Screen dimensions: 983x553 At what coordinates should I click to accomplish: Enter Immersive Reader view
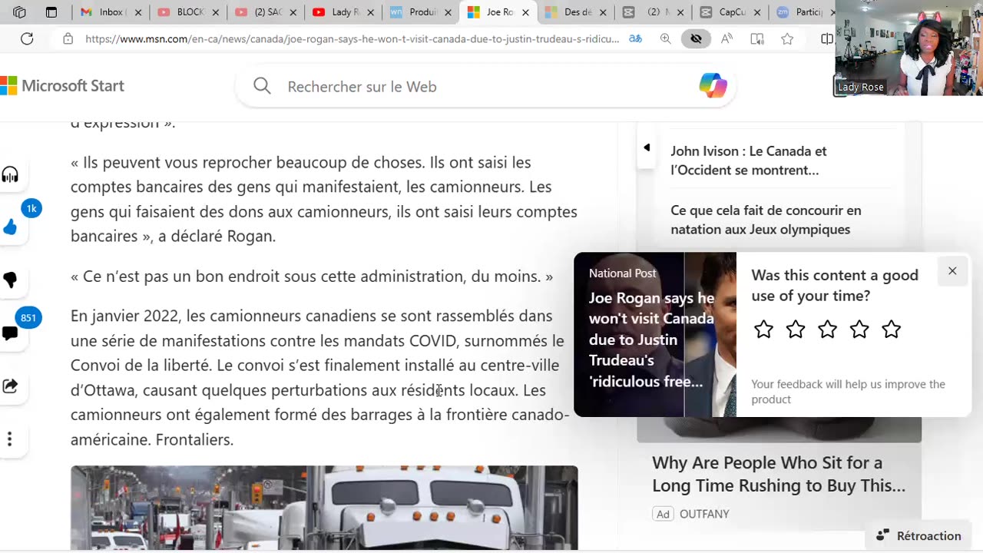coord(757,38)
